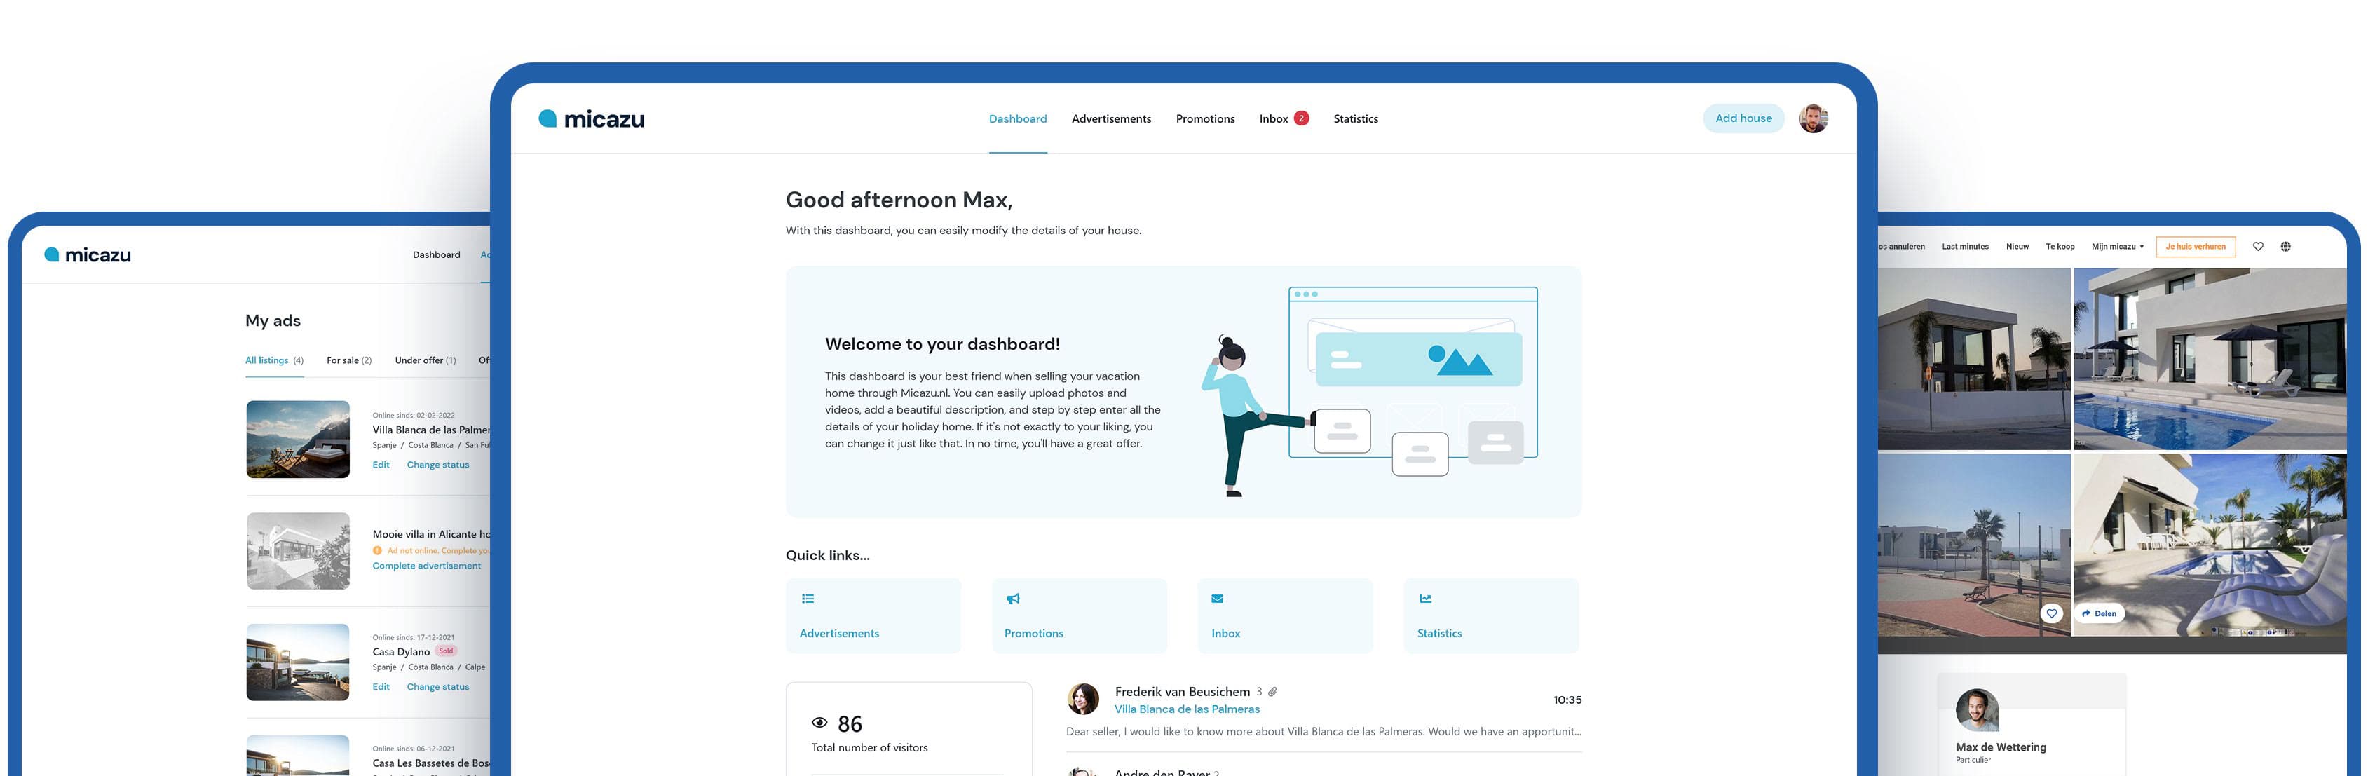Screen dimensions: 2368x776
Task: Open the Casa Dylano listing thumbnail
Action: (x=298, y=662)
